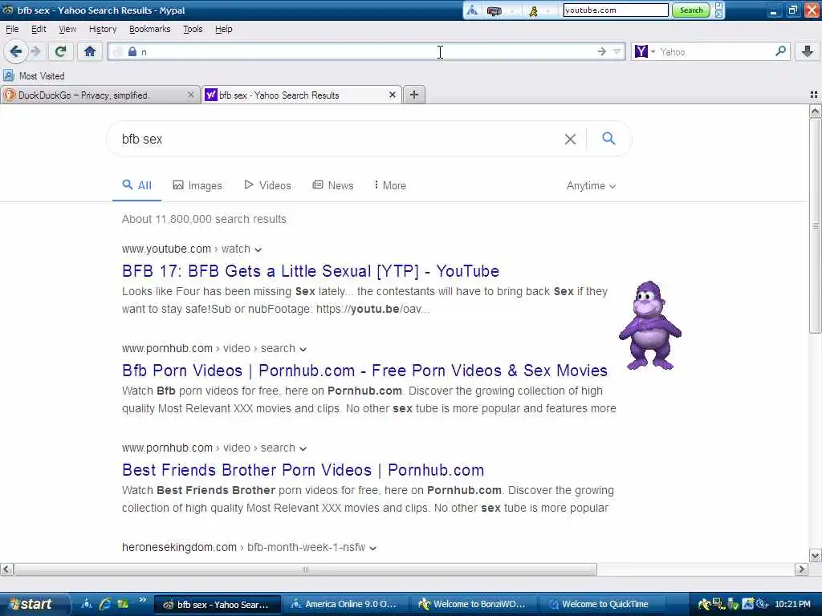
Task: Switch to Videos results
Action: point(268,185)
